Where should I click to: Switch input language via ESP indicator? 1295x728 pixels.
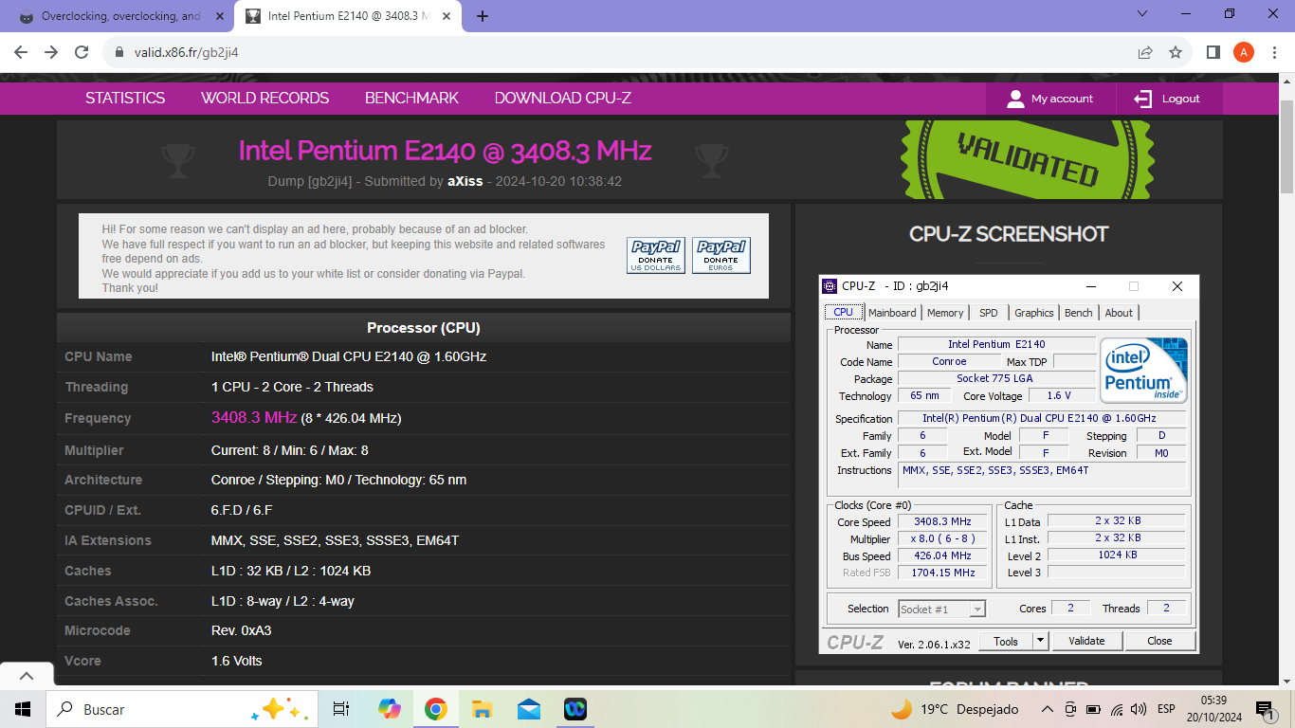tap(1166, 709)
